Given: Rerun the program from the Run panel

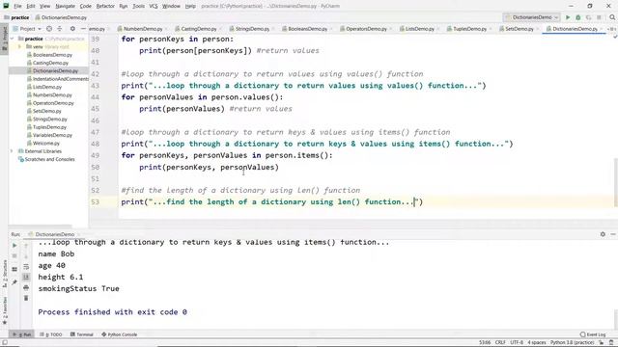Looking at the screenshot, I should [x=14, y=246].
